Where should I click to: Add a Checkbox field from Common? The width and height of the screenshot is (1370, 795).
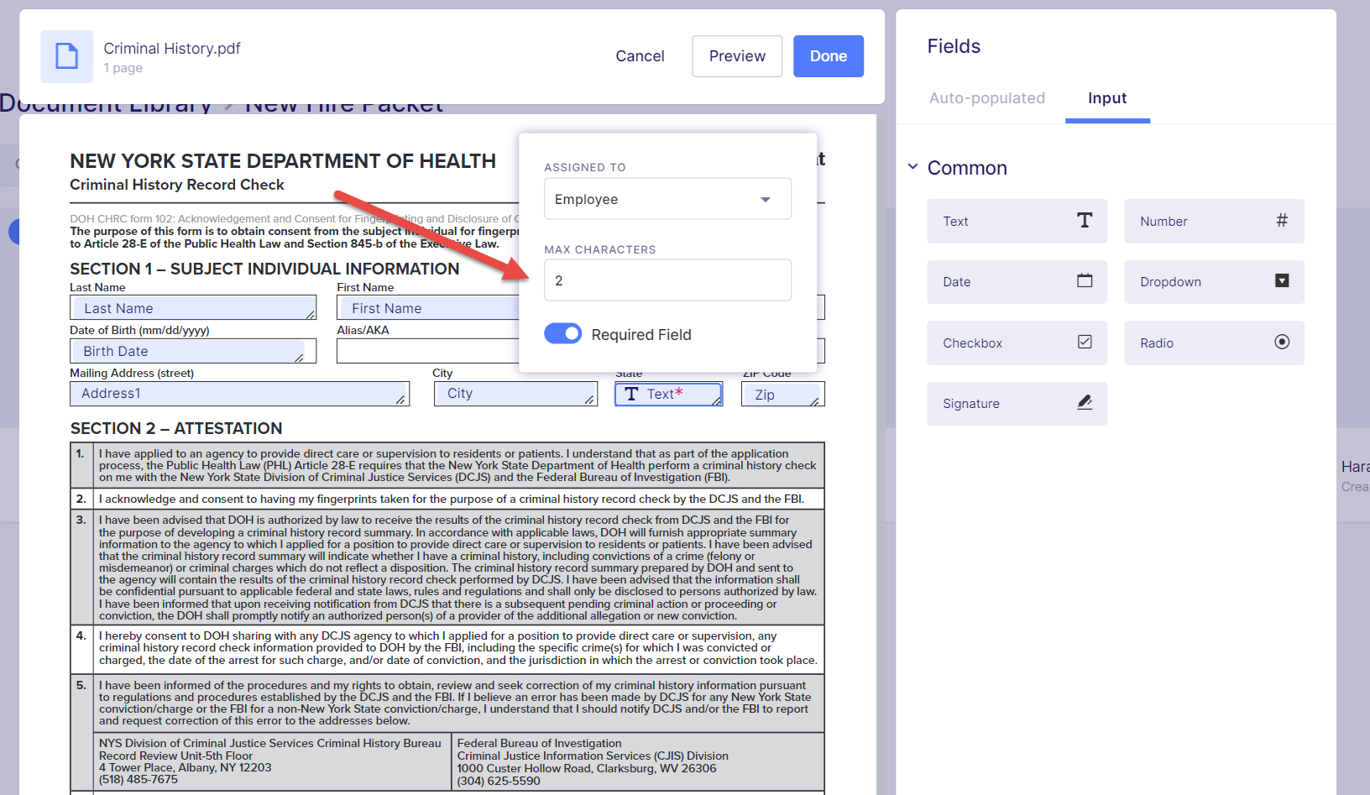point(1017,343)
